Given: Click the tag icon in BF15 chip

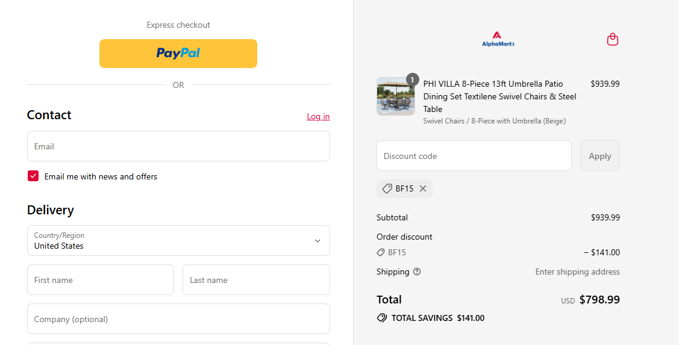Looking at the screenshot, I should 387,188.
